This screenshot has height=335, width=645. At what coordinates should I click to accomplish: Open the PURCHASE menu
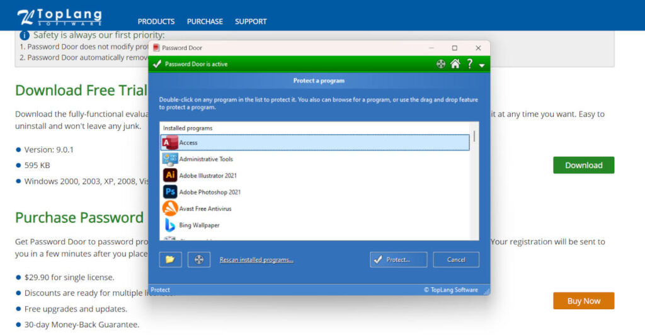pyautogui.click(x=205, y=21)
